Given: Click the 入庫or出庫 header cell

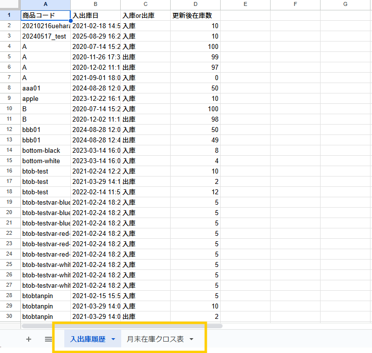Looking at the screenshot, I should click(x=145, y=15).
